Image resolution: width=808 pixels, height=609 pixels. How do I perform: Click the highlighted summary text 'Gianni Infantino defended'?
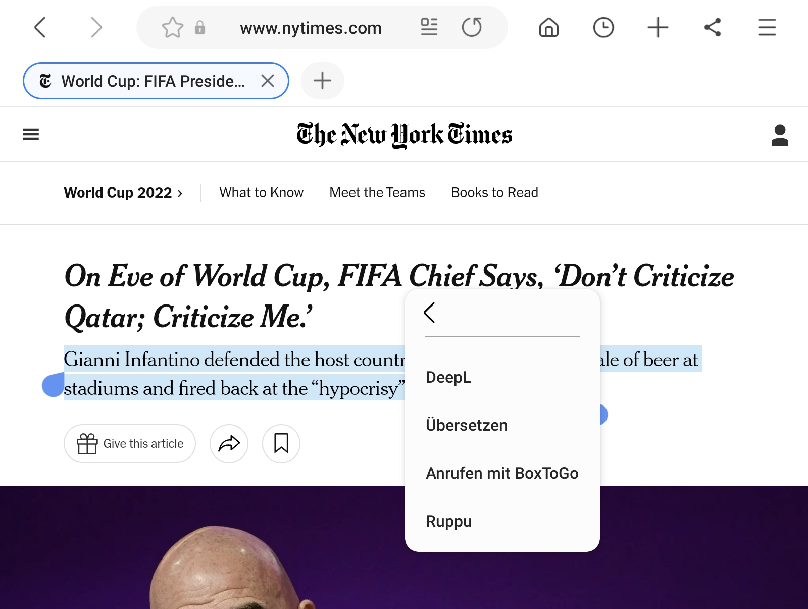[x=172, y=360]
